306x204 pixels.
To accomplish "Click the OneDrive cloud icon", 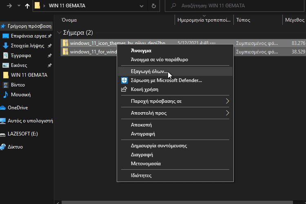I will click(3, 108).
